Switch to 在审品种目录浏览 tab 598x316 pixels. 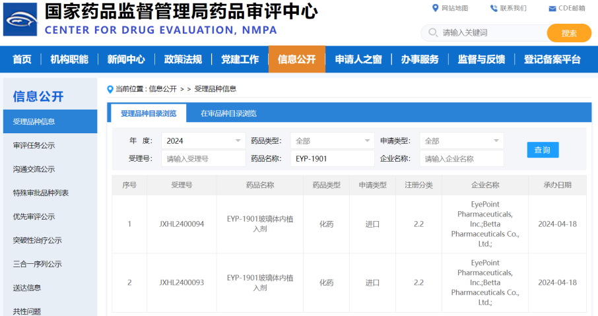pos(228,113)
